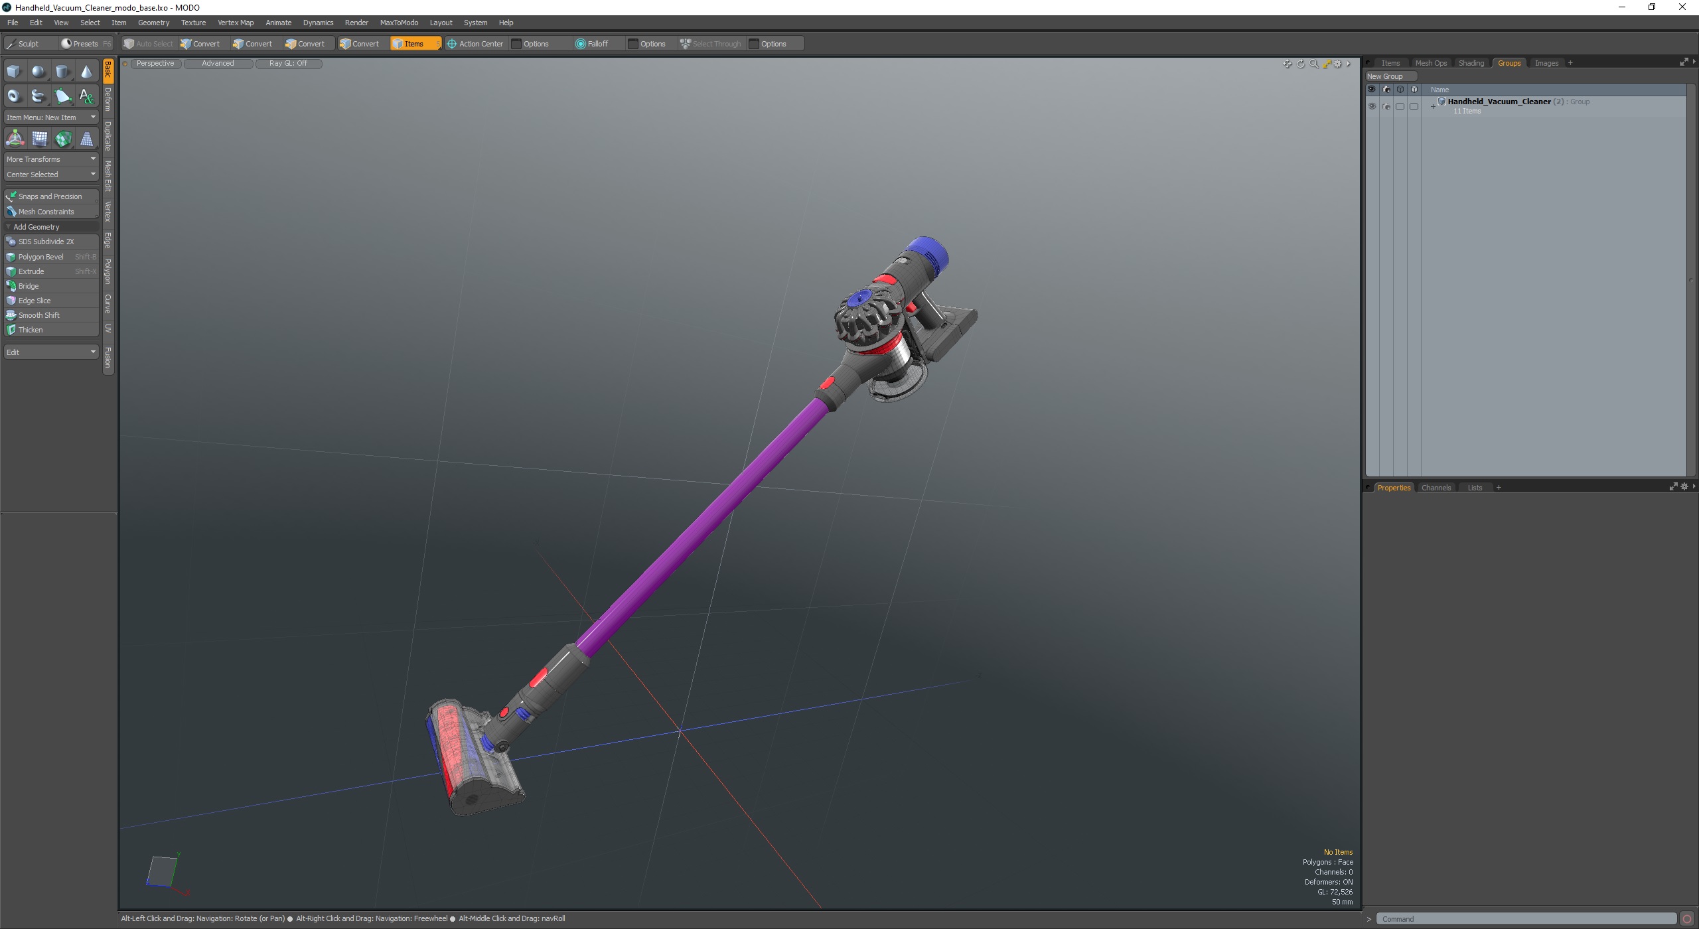Toggle the Action Center Options checkbox

516,44
